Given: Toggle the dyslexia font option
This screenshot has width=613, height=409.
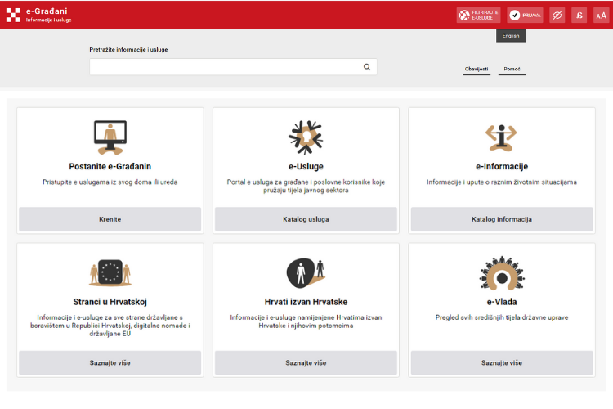Looking at the screenshot, I should pos(579,15).
